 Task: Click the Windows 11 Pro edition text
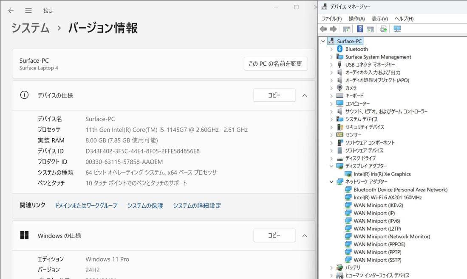(107, 259)
